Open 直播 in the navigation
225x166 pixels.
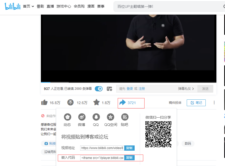coord(50,6)
